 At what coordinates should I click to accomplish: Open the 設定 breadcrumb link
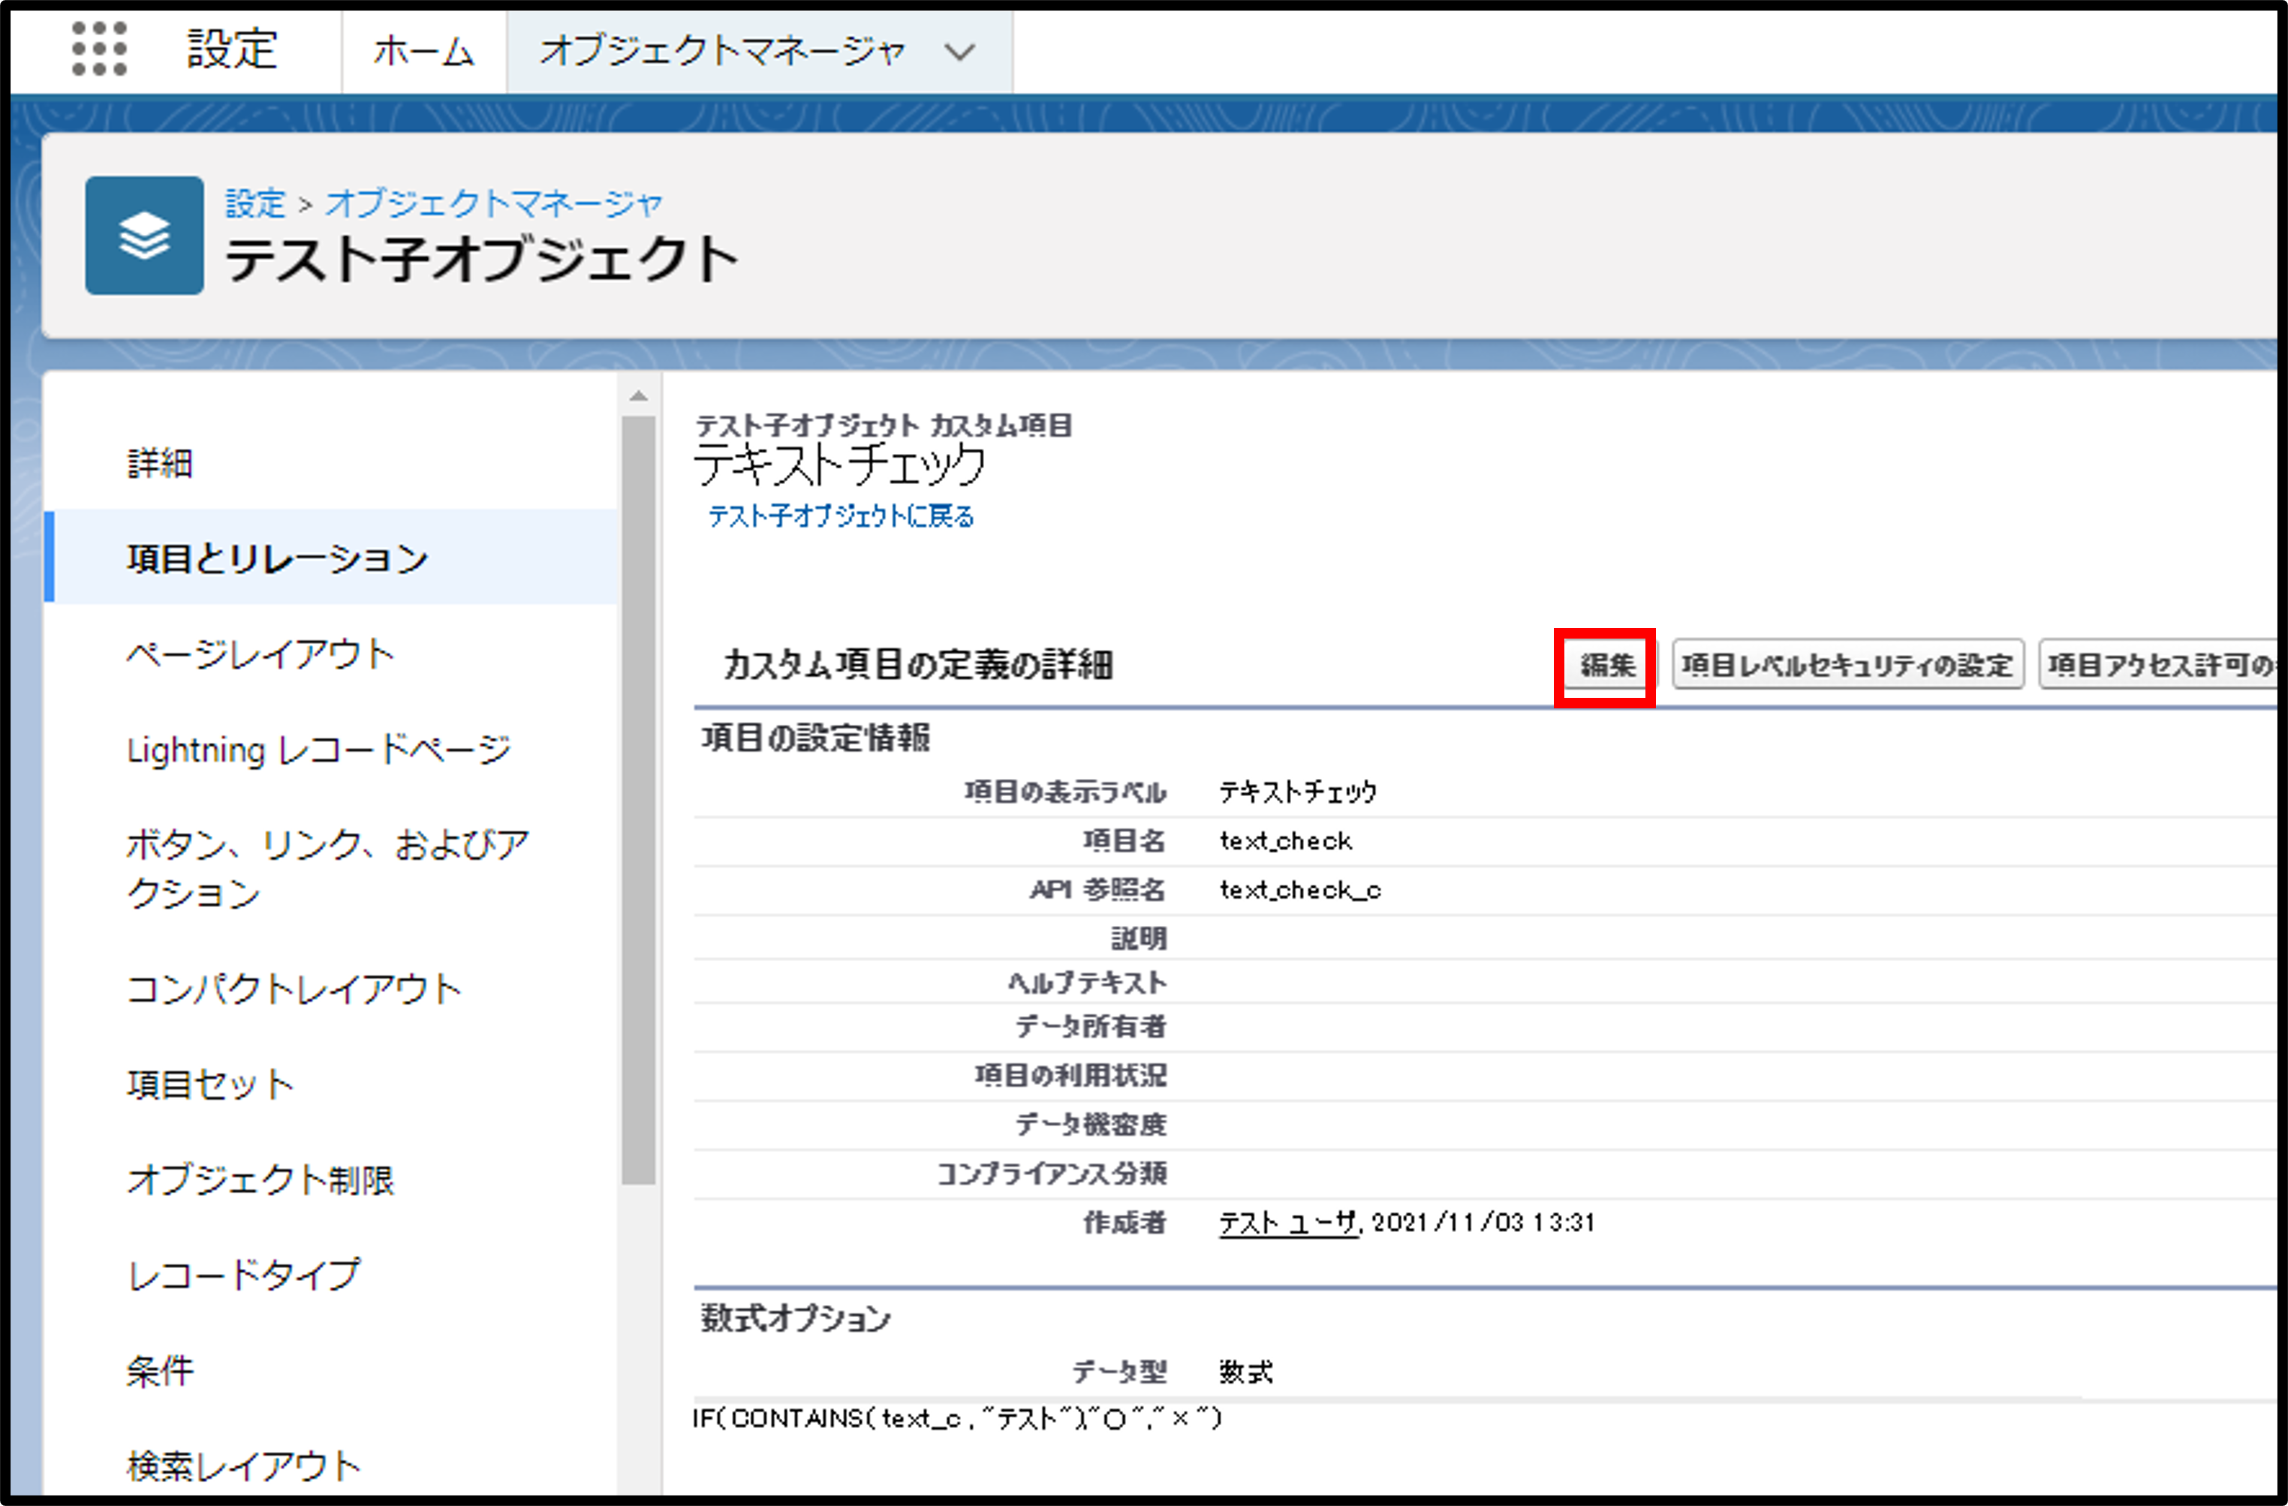click(x=256, y=204)
